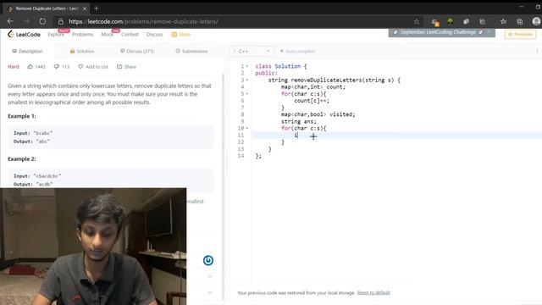Open the C++ language dropdown

click(252, 51)
